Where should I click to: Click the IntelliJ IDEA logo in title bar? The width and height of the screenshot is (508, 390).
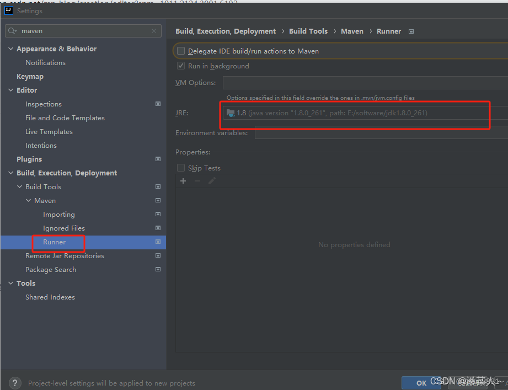[x=9, y=10]
